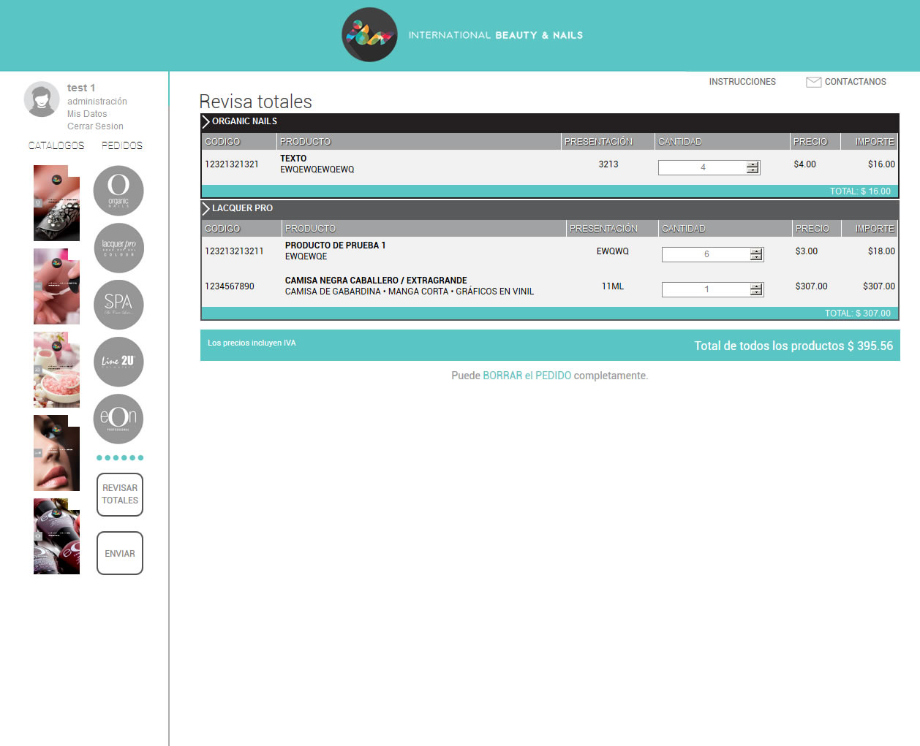The image size is (920, 746).
Task: Open the SPA brand circle icon
Action: [118, 305]
